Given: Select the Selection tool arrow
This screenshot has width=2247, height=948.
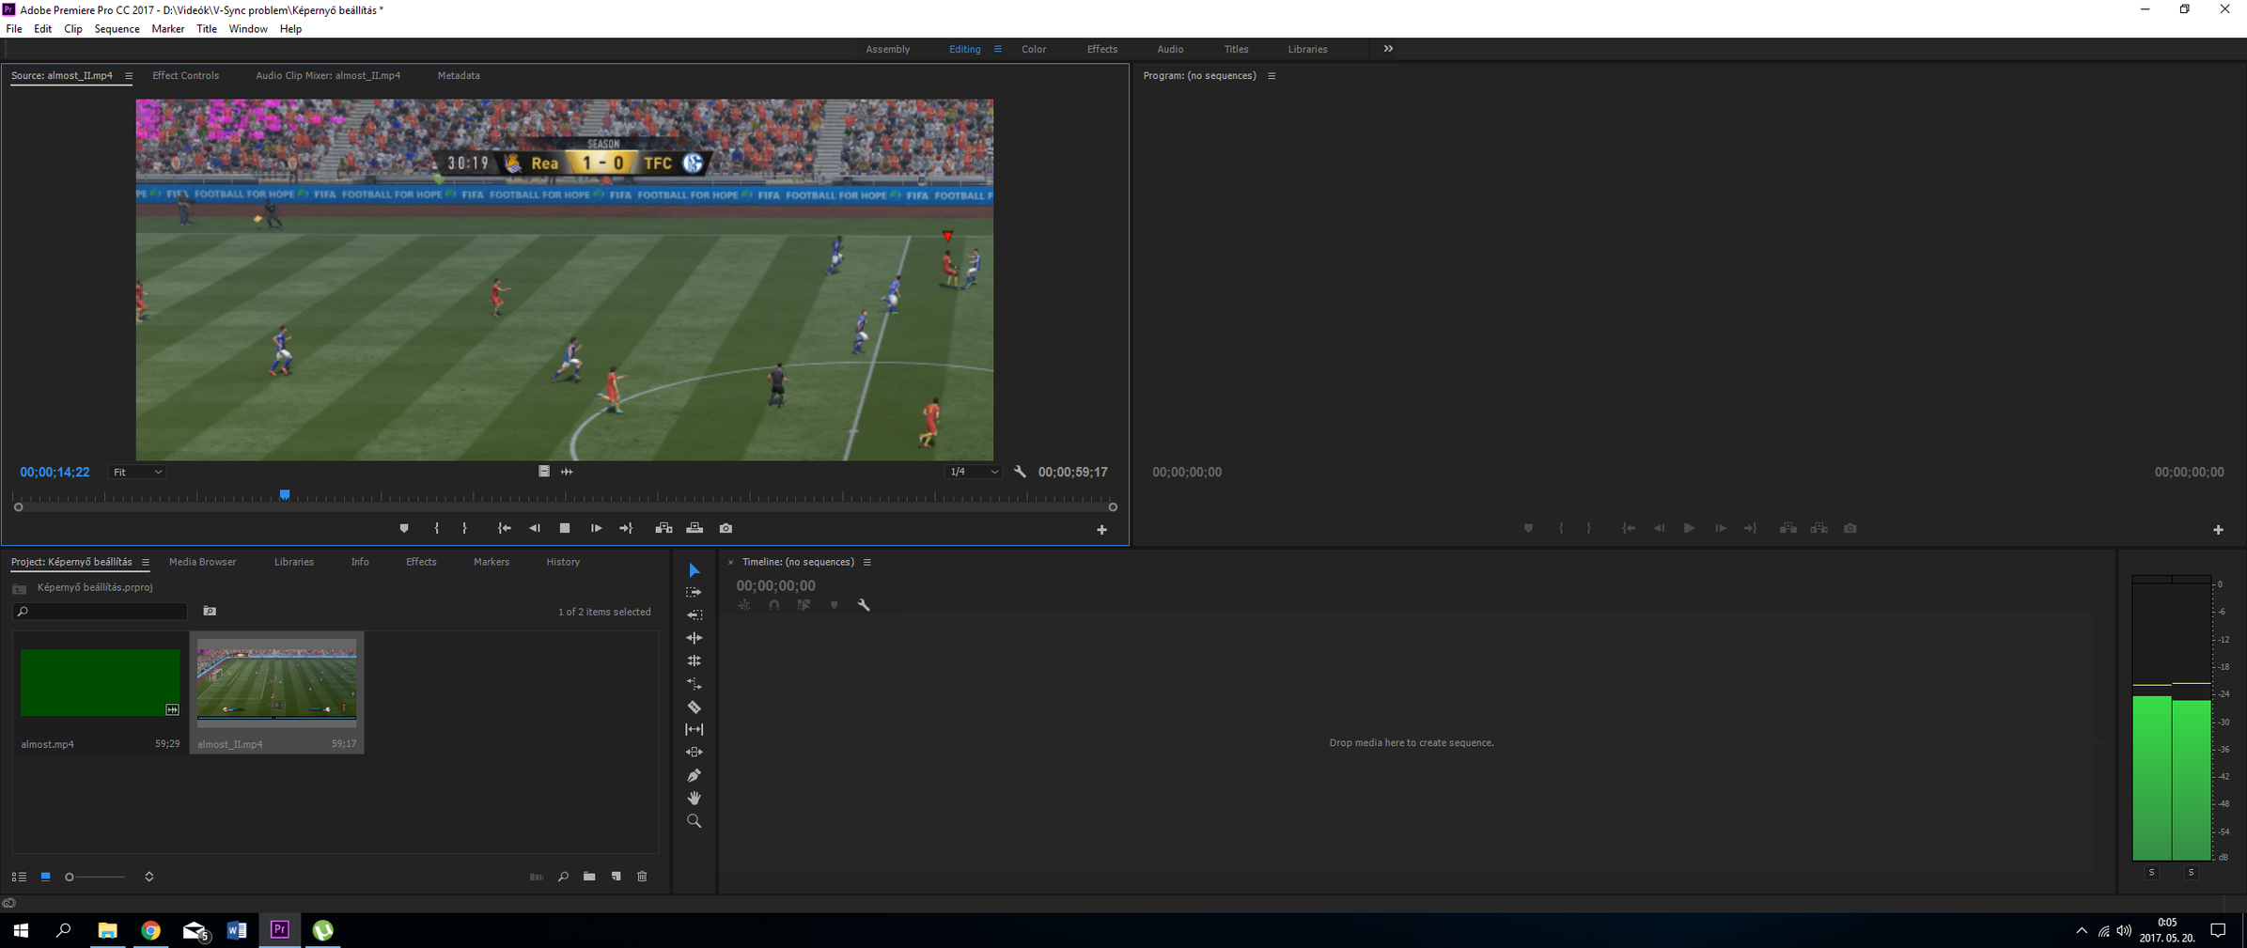Looking at the screenshot, I should (x=694, y=570).
